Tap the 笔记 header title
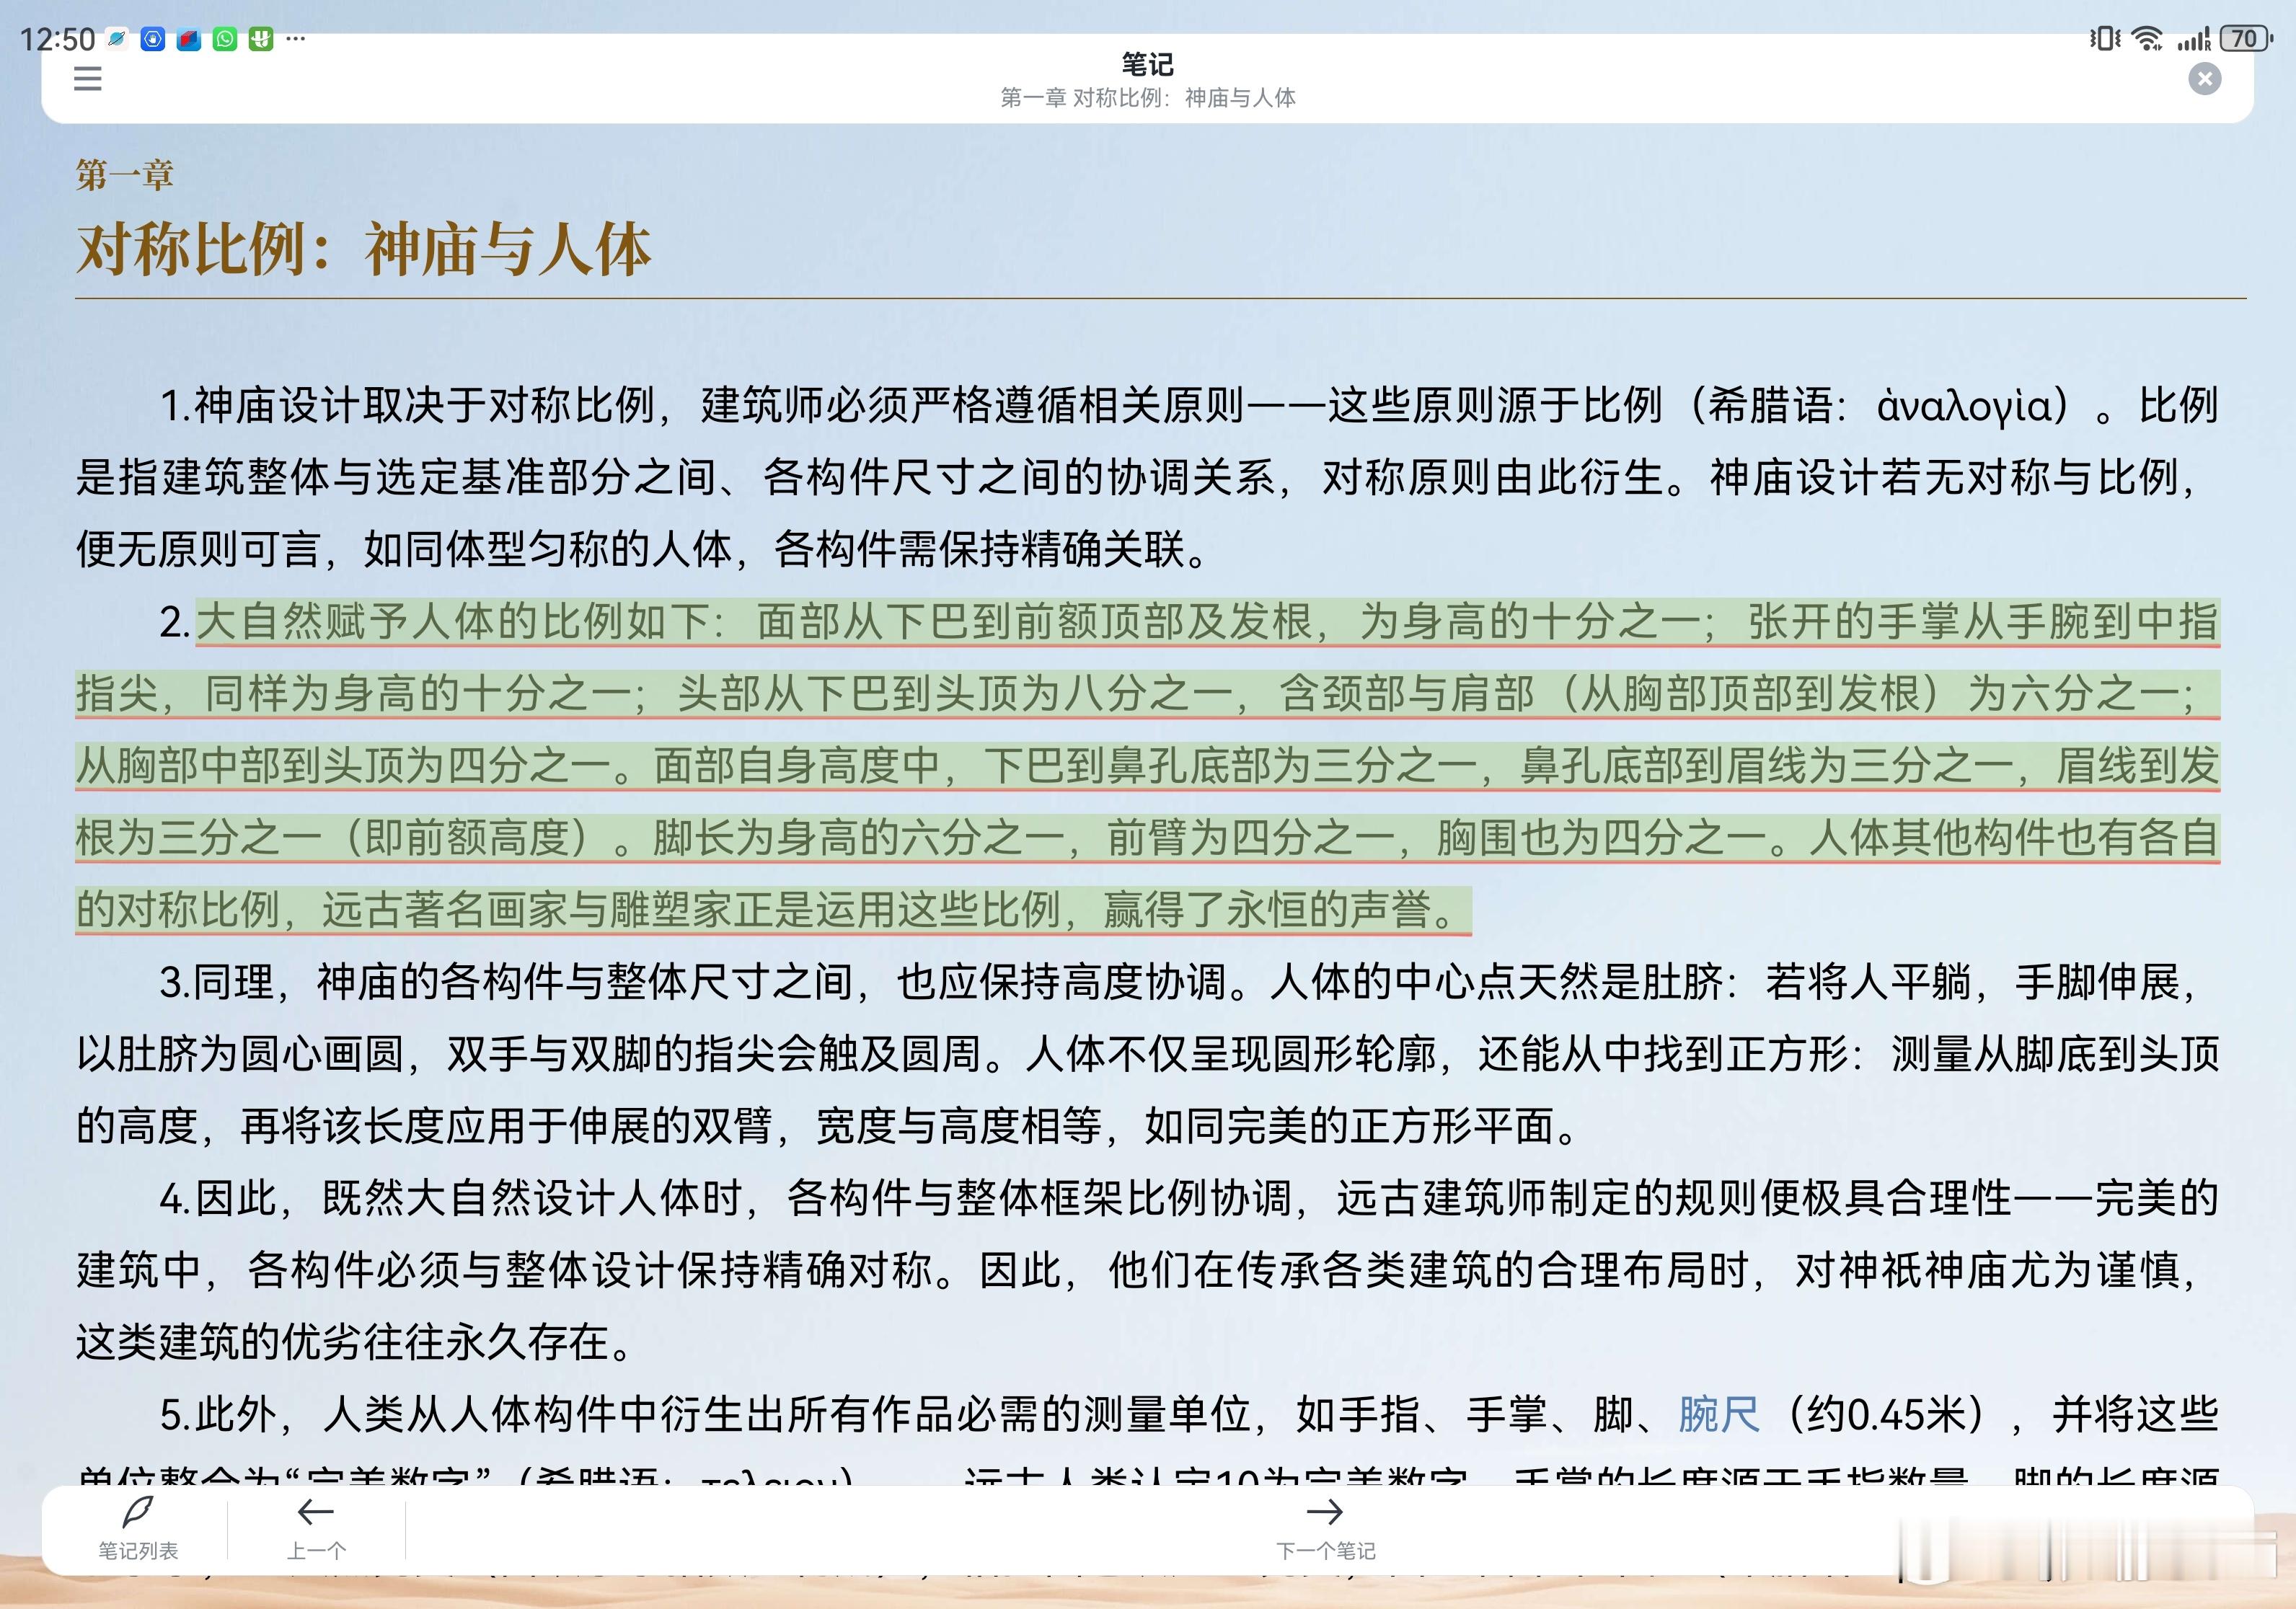 pyautogui.click(x=1147, y=65)
